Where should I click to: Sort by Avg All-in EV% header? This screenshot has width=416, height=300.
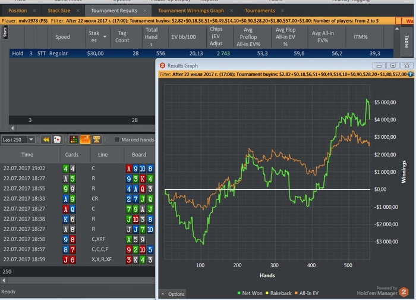click(x=323, y=37)
